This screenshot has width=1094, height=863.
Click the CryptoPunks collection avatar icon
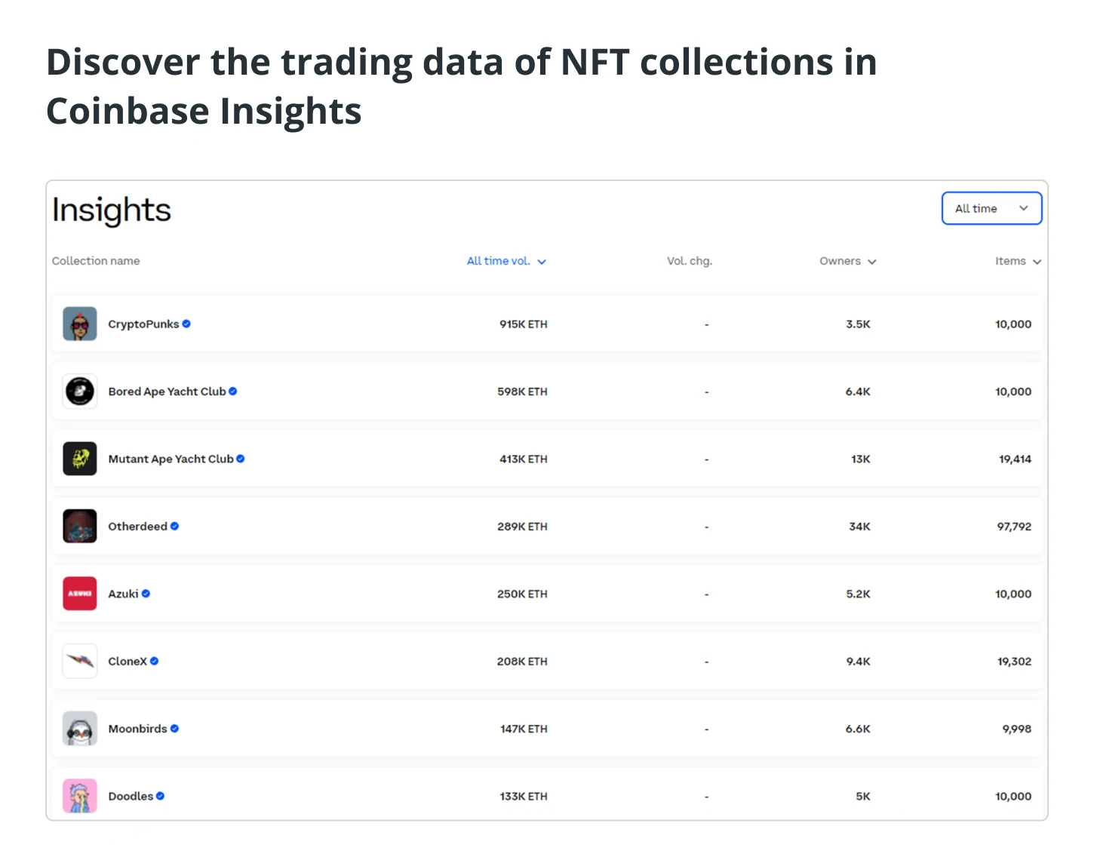(79, 324)
